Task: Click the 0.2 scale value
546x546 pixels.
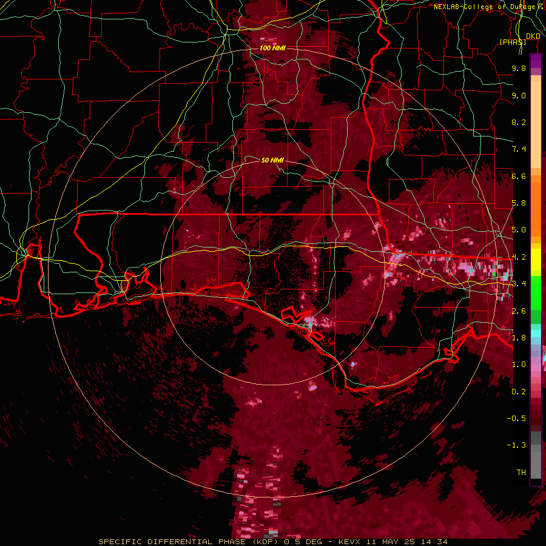Action: [x=519, y=392]
